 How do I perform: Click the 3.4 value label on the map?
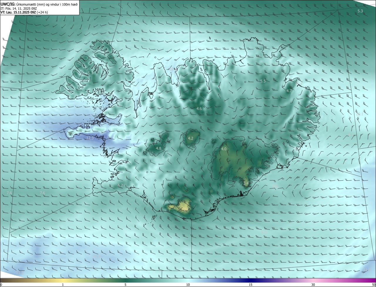click(x=246, y=183)
